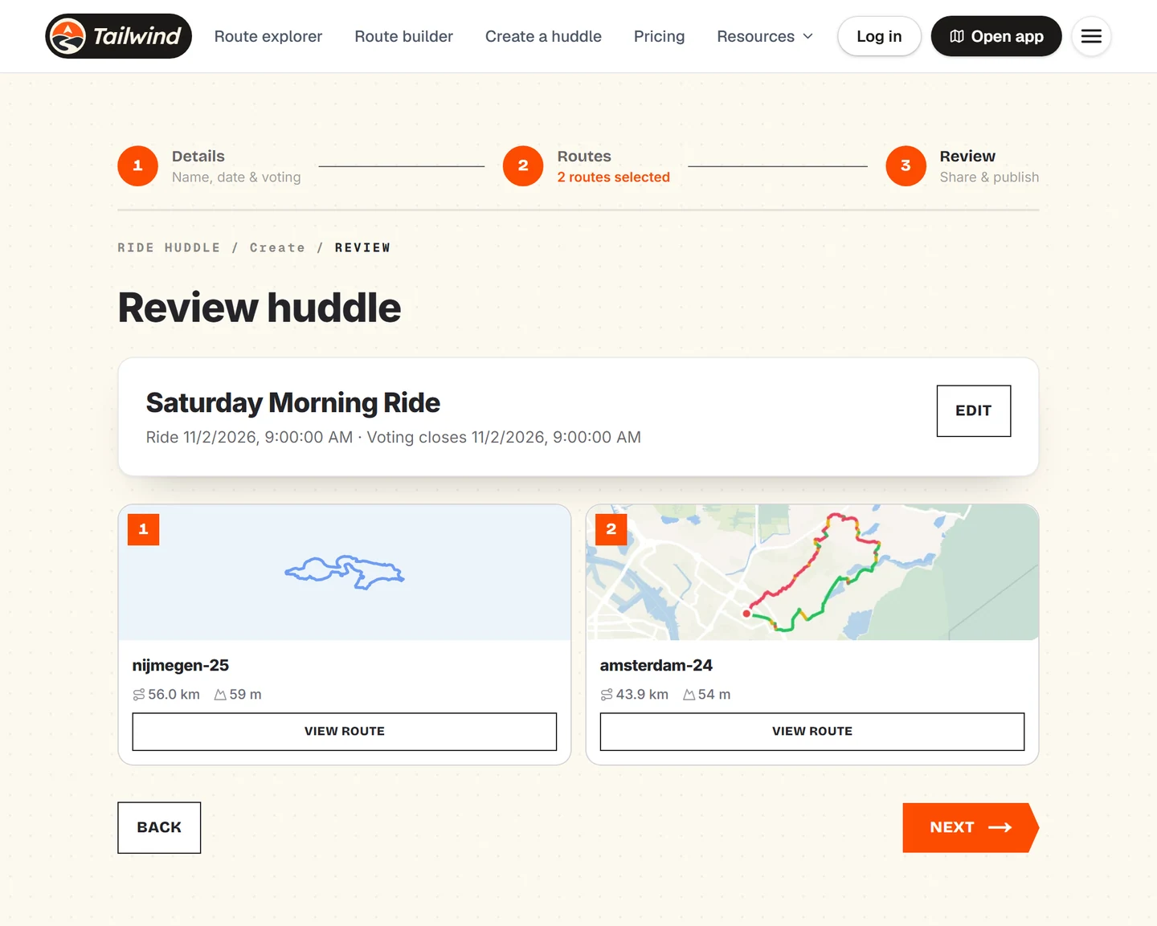The image size is (1157, 926).
Task: Click orange number badge on nijmegen-25 card
Action: tap(144, 529)
